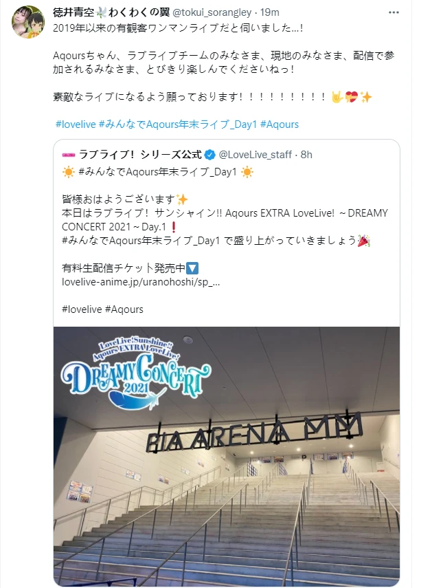Image resolution: width=421 pixels, height=588 pixels.
Task: Click the ラブライブ！シリーズ公式 account name
Action: [141, 155]
